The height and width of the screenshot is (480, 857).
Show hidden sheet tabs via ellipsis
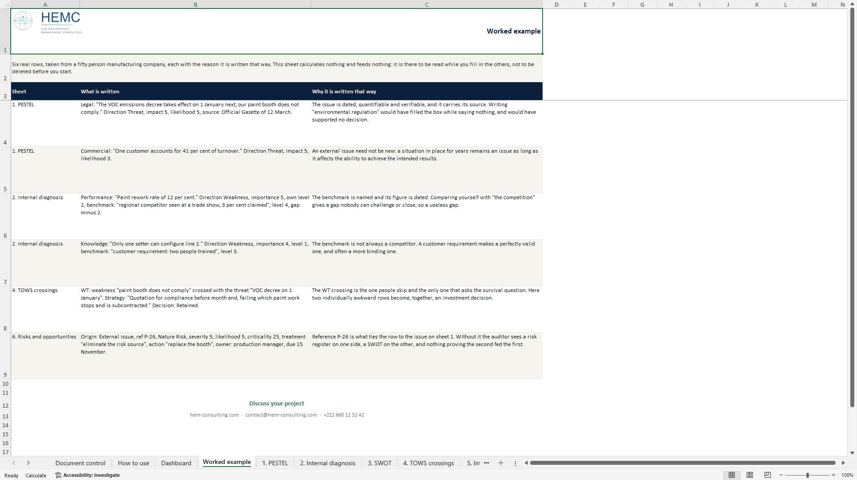486,463
